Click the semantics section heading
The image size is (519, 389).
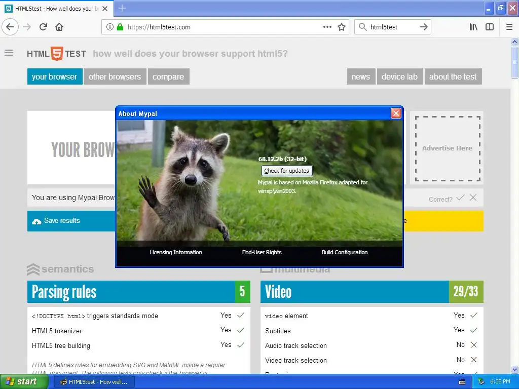click(x=61, y=269)
